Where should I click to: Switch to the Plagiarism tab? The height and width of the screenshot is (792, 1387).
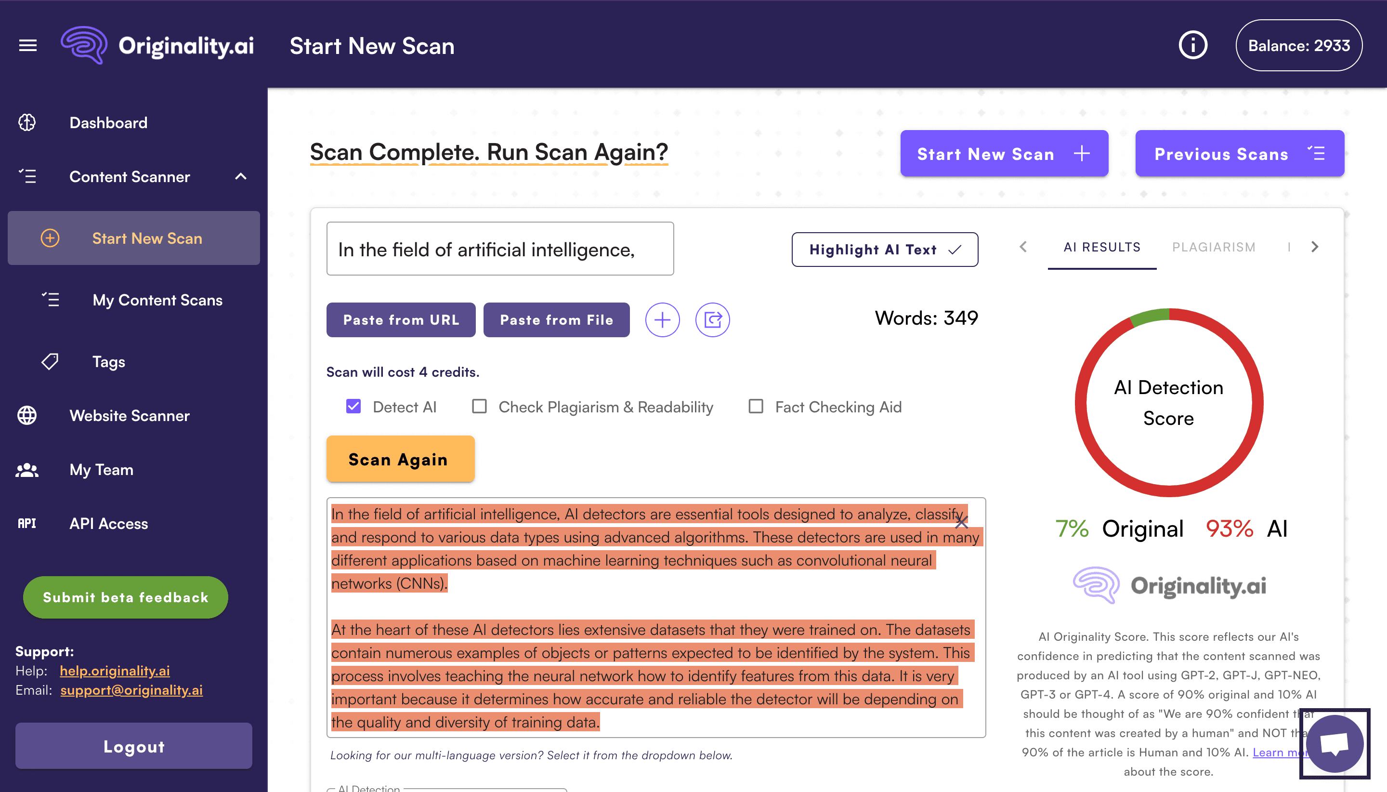[x=1213, y=247]
